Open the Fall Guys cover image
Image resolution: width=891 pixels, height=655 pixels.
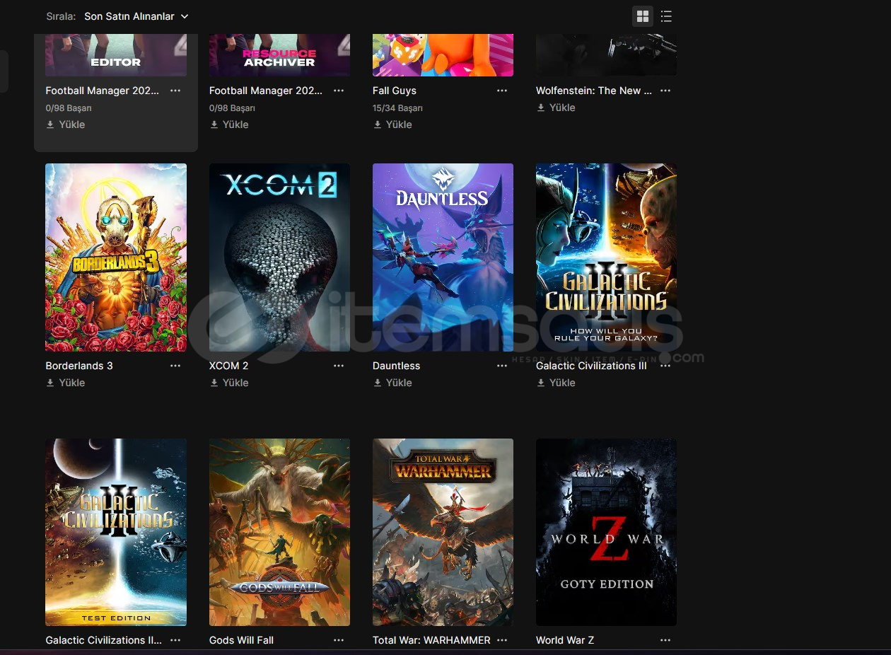(x=443, y=55)
